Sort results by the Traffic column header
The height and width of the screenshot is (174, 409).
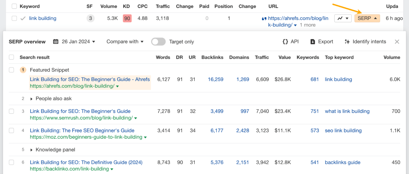point(262,57)
